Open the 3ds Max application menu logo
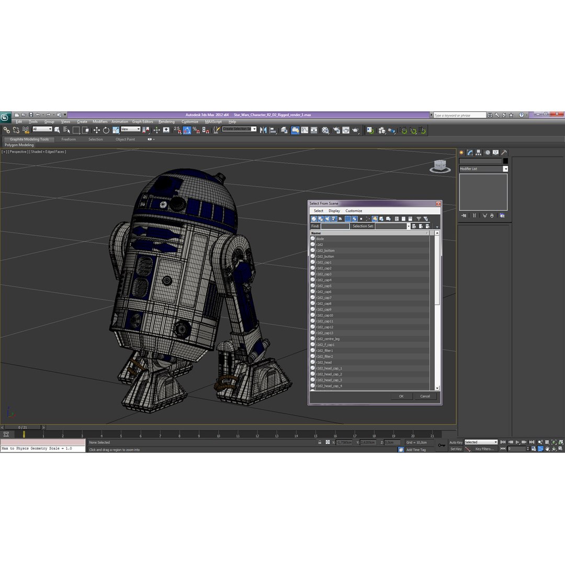This screenshot has width=565, height=565. pos(5,117)
